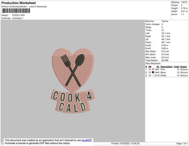Click the White description text
Viewport: 189px width, 146px height.
pyautogui.click(x=163, y=76)
